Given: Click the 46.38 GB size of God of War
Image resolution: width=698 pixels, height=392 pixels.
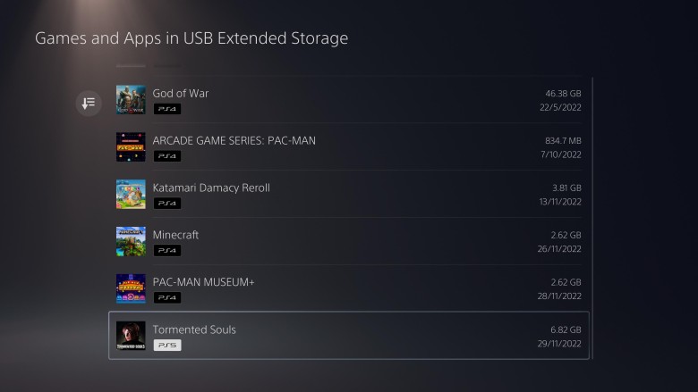Looking at the screenshot, I should coord(563,93).
